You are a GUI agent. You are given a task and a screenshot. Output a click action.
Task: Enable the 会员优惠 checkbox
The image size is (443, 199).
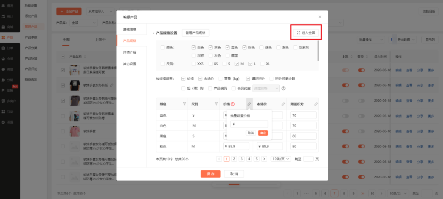[234, 88]
